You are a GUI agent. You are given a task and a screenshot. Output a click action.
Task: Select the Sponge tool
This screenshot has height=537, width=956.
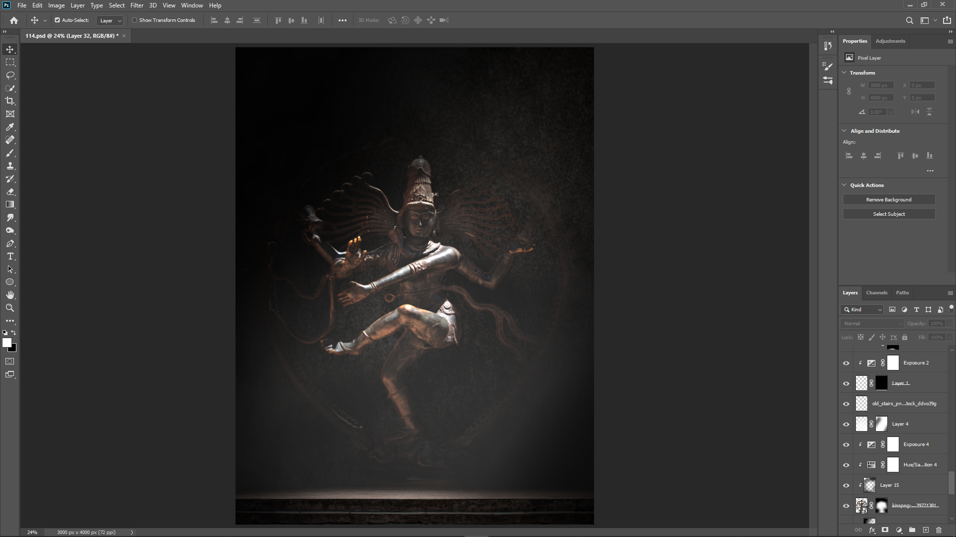[x=10, y=230]
